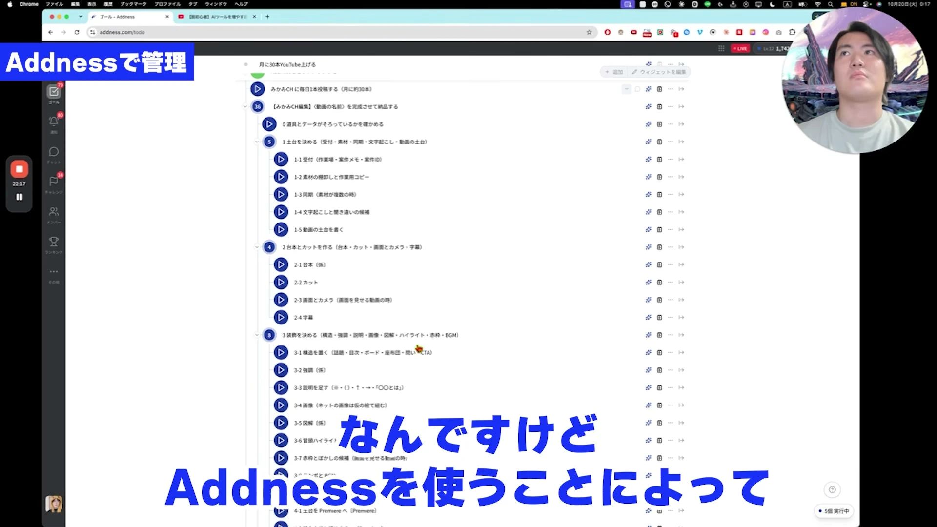Start the 2-2 カット task

[x=281, y=283]
